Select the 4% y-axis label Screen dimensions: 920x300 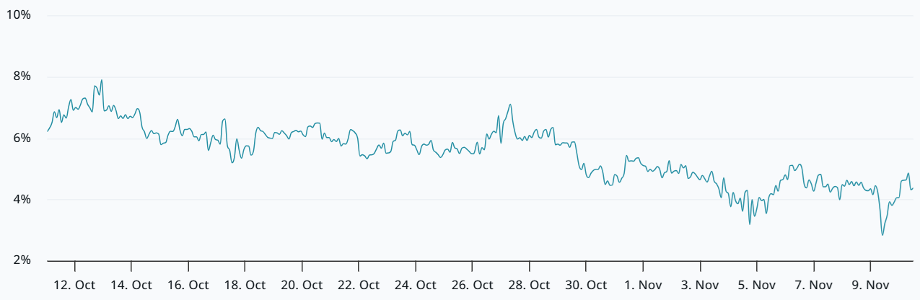[x=22, y=199]
